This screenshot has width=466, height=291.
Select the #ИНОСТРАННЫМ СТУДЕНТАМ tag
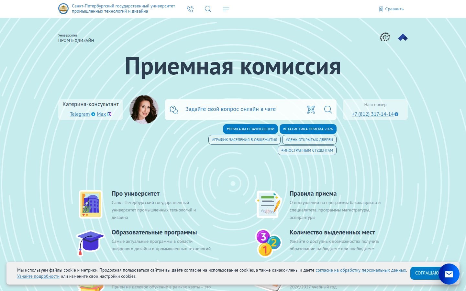[x=307, y=150]
